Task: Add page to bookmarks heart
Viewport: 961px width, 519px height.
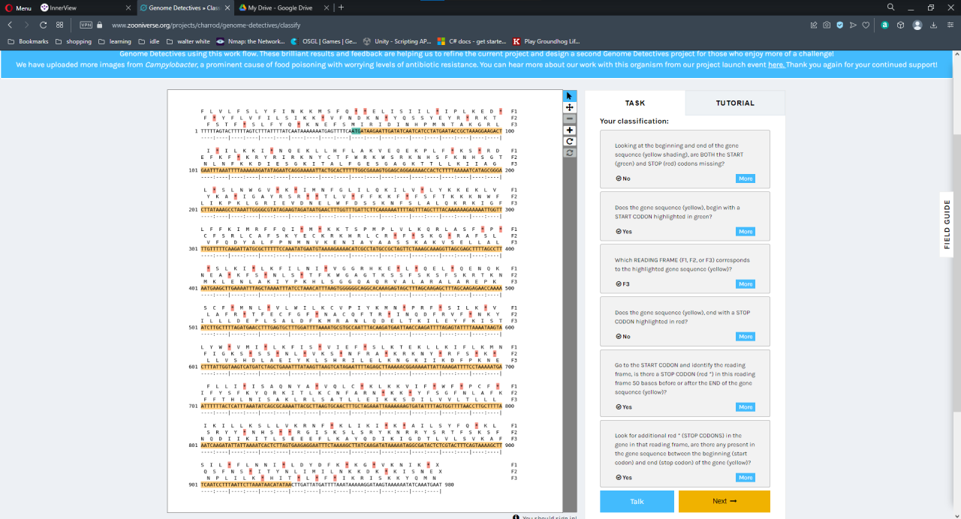Action: point(866,25)
